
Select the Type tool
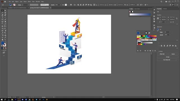coord(3,17)
